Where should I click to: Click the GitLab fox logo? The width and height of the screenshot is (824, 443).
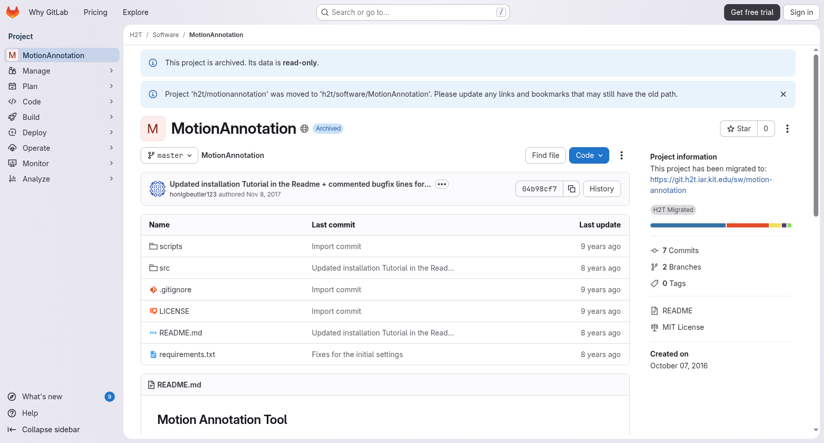point(12,12)
